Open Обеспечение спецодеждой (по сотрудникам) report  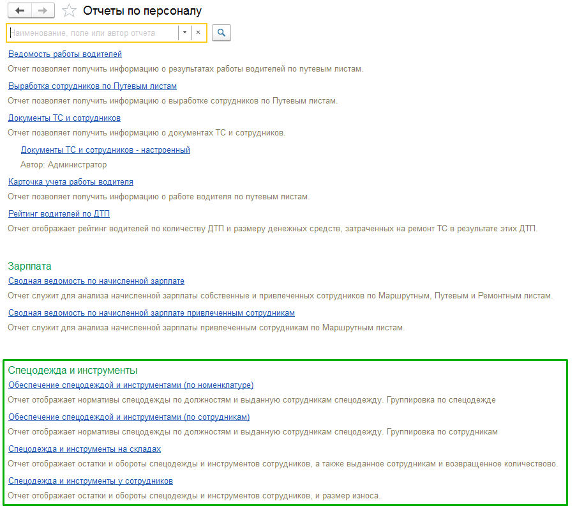[x=129, y=417]
